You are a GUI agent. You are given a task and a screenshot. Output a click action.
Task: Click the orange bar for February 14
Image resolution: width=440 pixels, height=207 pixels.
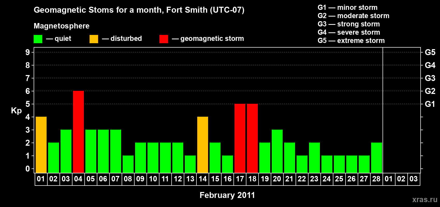203,145
